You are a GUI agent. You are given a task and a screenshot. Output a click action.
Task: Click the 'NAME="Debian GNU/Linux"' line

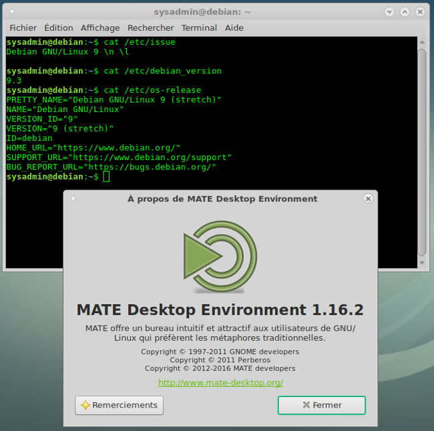(x=65, y=109)
